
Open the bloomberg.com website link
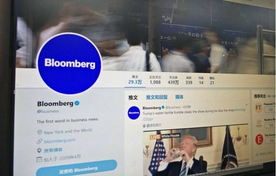point(60,141)
